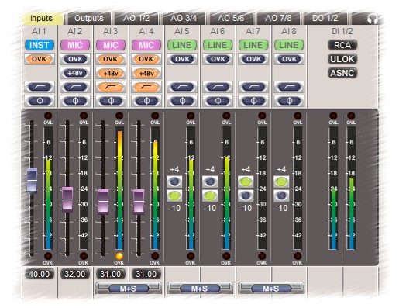Image resolution: width=399 pixels, height=308 pixels.
Task: Toggle the AI 6 phase invert icon
Action: (x=218, y=101)
